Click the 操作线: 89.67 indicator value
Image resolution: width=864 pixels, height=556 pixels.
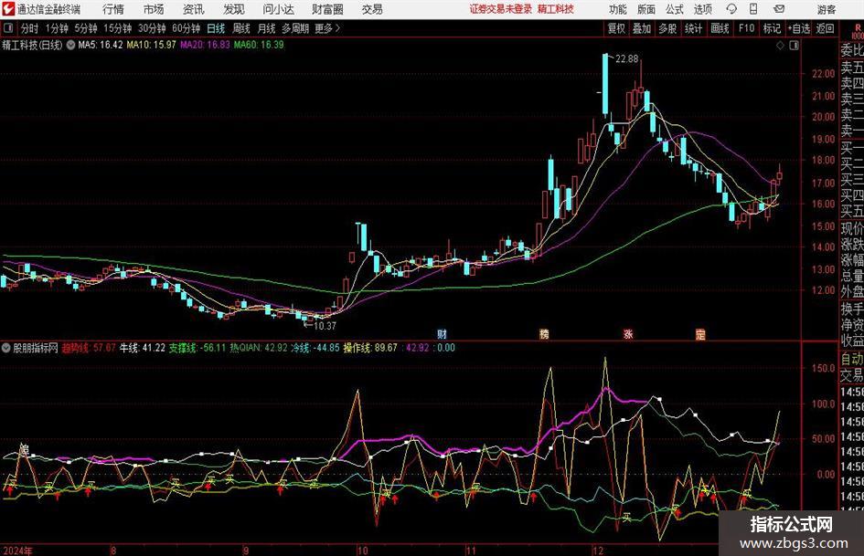coord(370,348)
